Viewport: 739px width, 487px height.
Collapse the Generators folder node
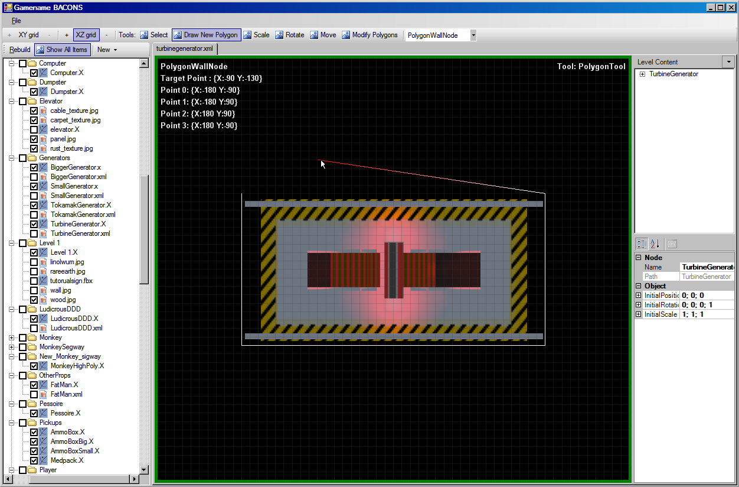[11, 158]
